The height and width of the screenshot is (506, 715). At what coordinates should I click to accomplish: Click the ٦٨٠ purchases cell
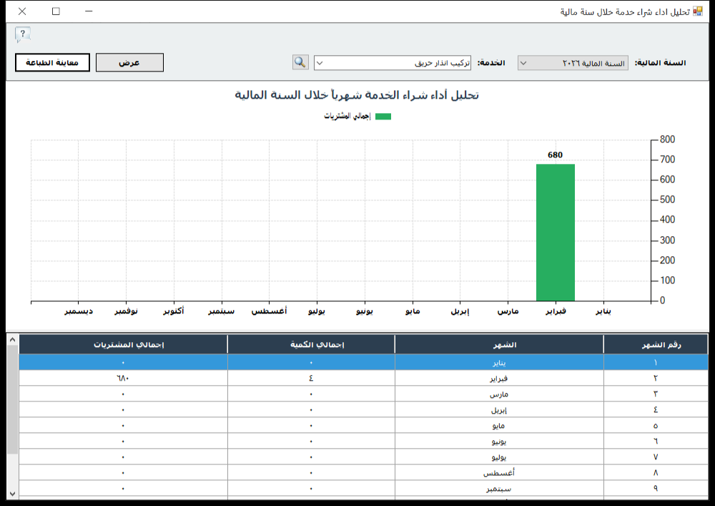point(123,378)
